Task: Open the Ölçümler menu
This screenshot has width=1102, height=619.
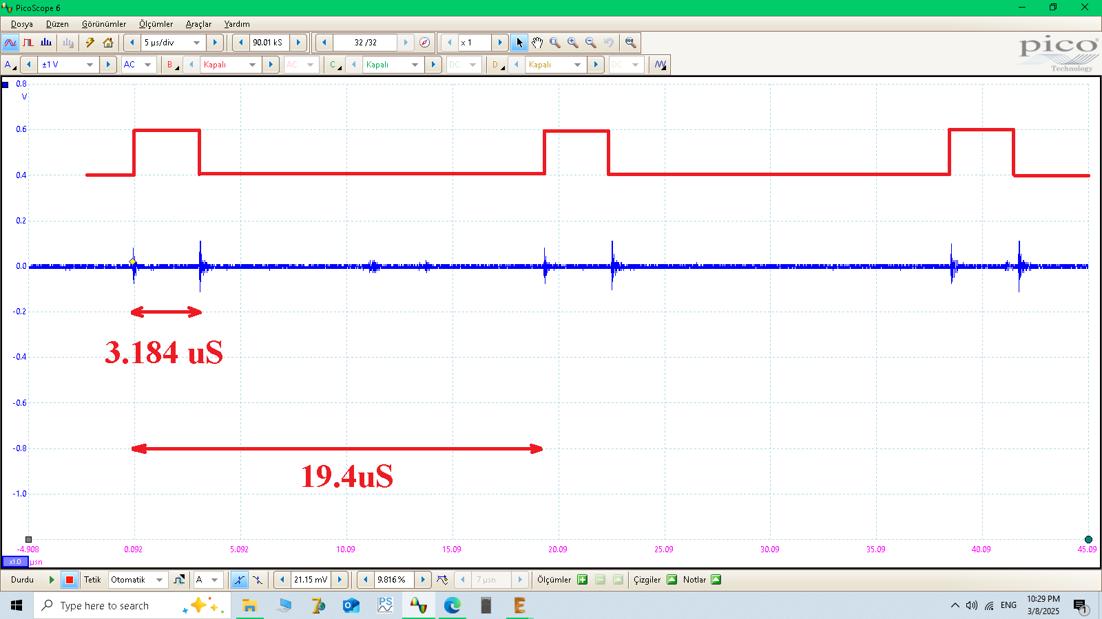Action: pyautogui.click(x=156, y=24)
